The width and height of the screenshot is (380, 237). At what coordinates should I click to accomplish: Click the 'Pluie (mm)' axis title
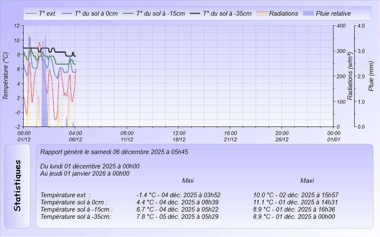tap(371, 76)
